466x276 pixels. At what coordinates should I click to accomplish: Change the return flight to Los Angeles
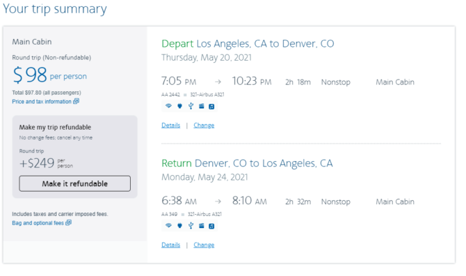[x=204, y=245]
